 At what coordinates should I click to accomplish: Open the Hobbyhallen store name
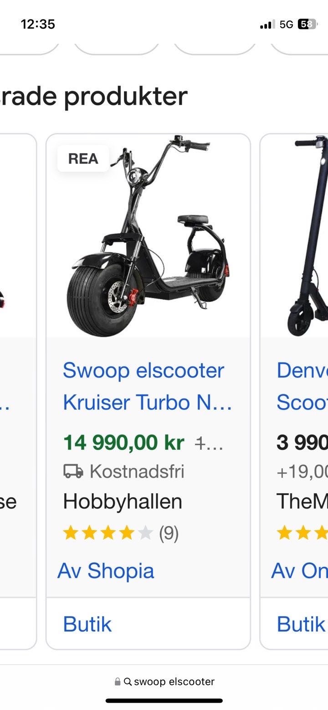123,501
